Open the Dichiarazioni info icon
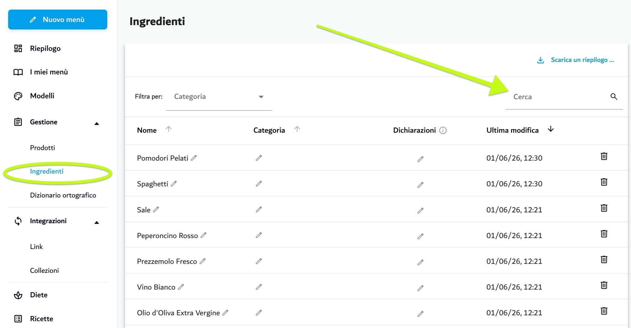The height and width of the screenshot is (328, 631). 443,131
